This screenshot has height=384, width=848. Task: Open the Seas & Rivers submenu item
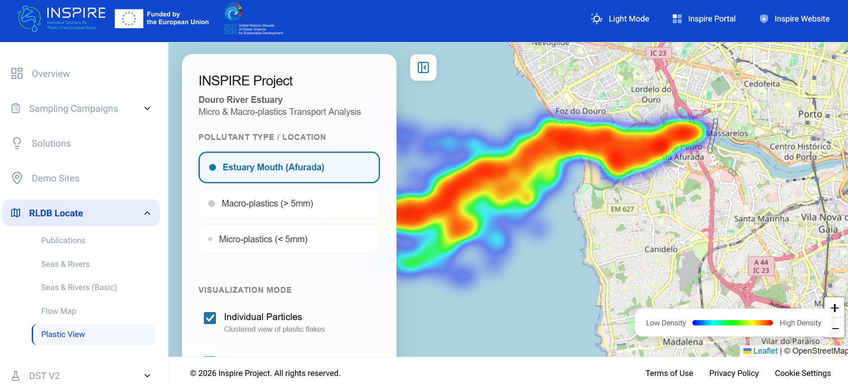[65, 264]
